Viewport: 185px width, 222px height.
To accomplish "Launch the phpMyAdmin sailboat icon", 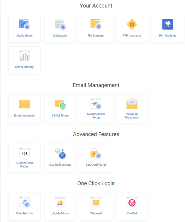I will click(x=60, y=202).
